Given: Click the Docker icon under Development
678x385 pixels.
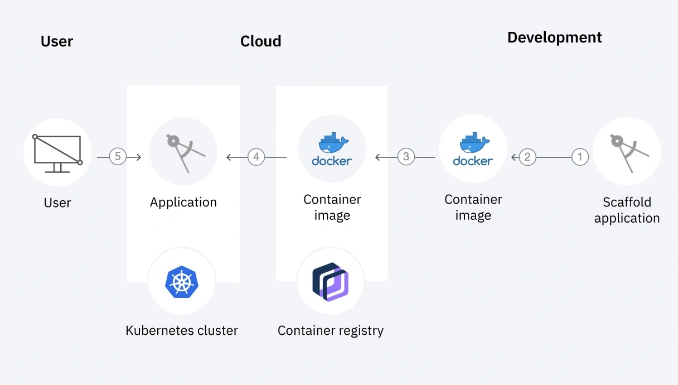Looking at the screenshot, I should coord(473,148).
